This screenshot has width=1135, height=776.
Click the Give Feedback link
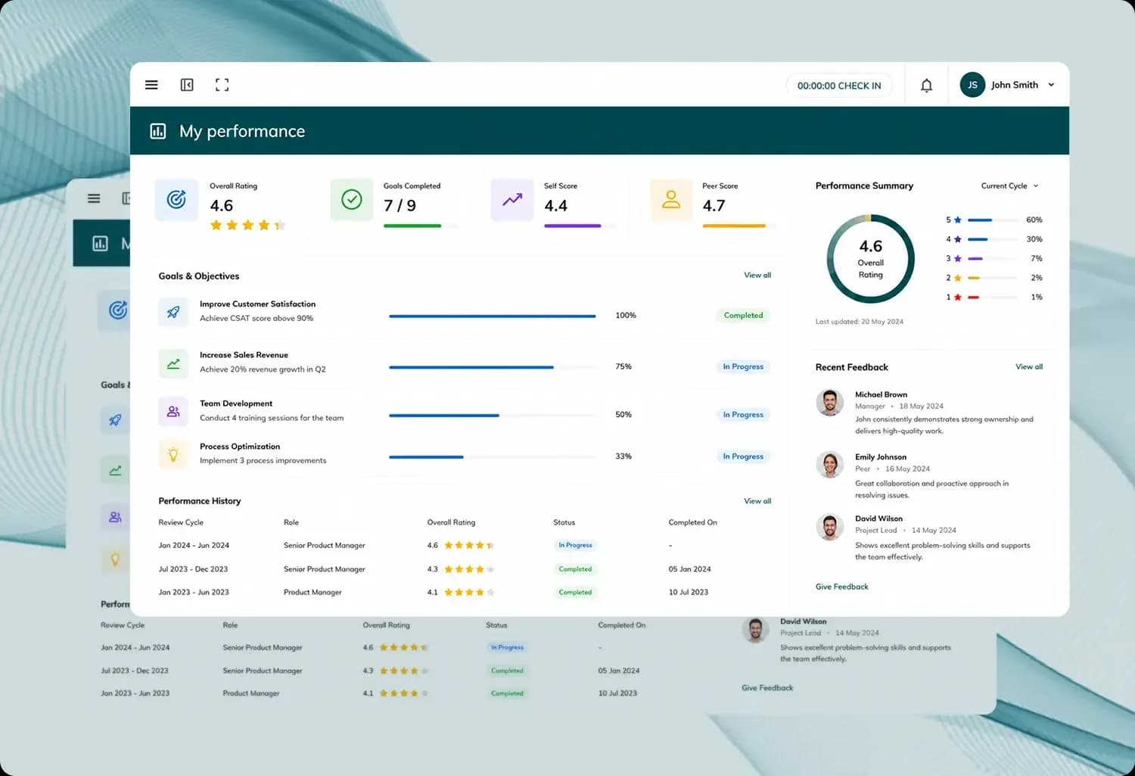842,587
